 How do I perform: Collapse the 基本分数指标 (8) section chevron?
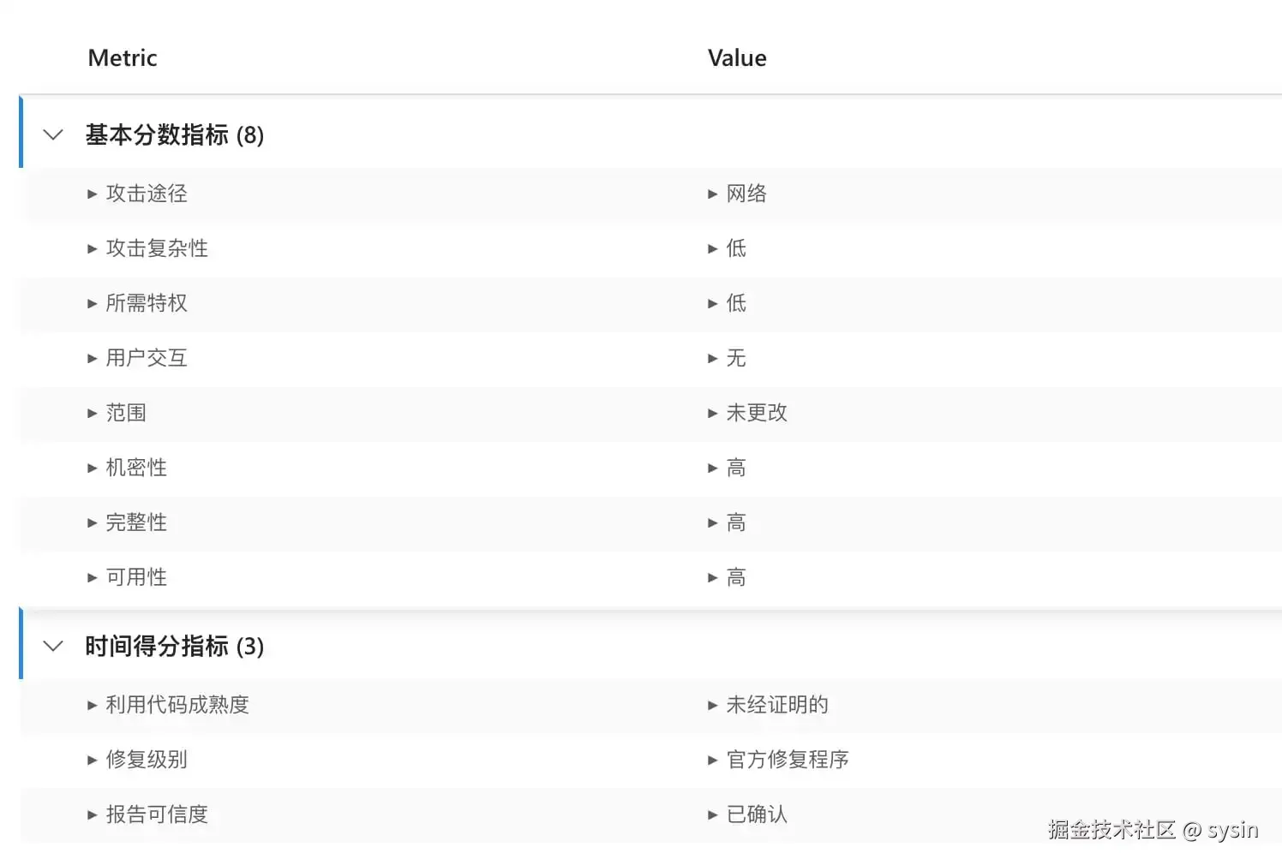(x=53, y=135)
